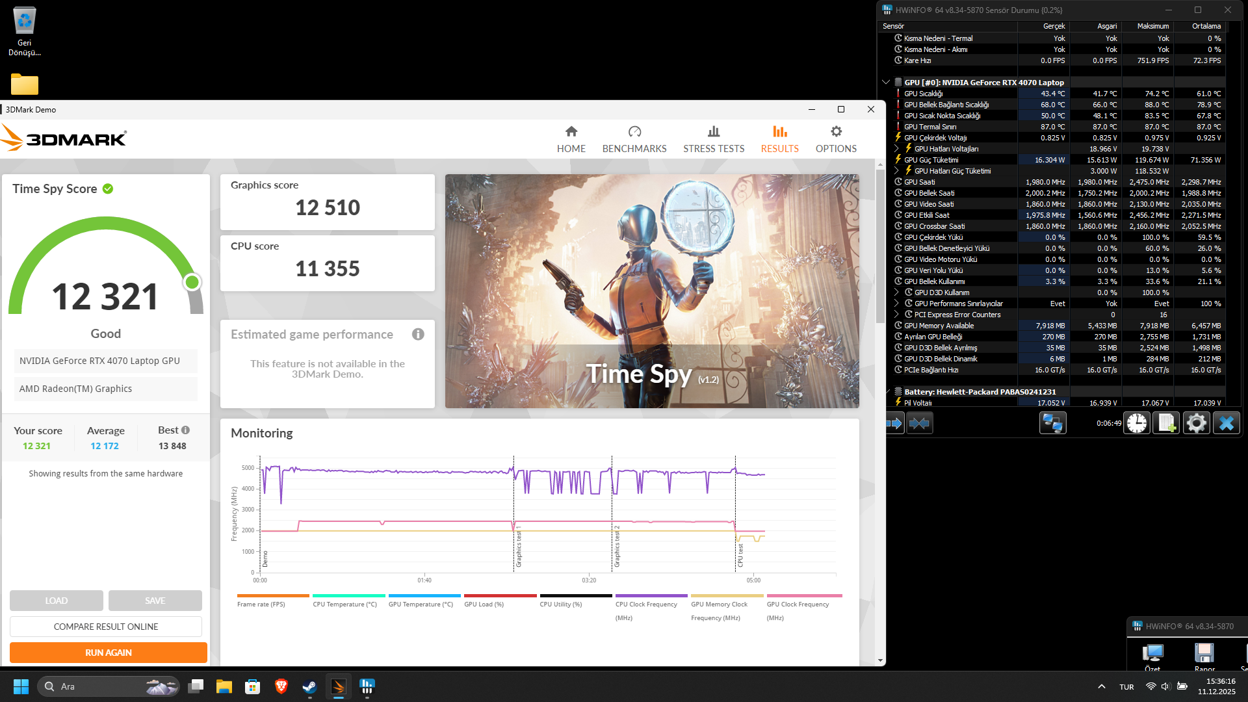Open Brave browser from taskbar
This screenshot has height=702, width=1248.
click(281, 686)
